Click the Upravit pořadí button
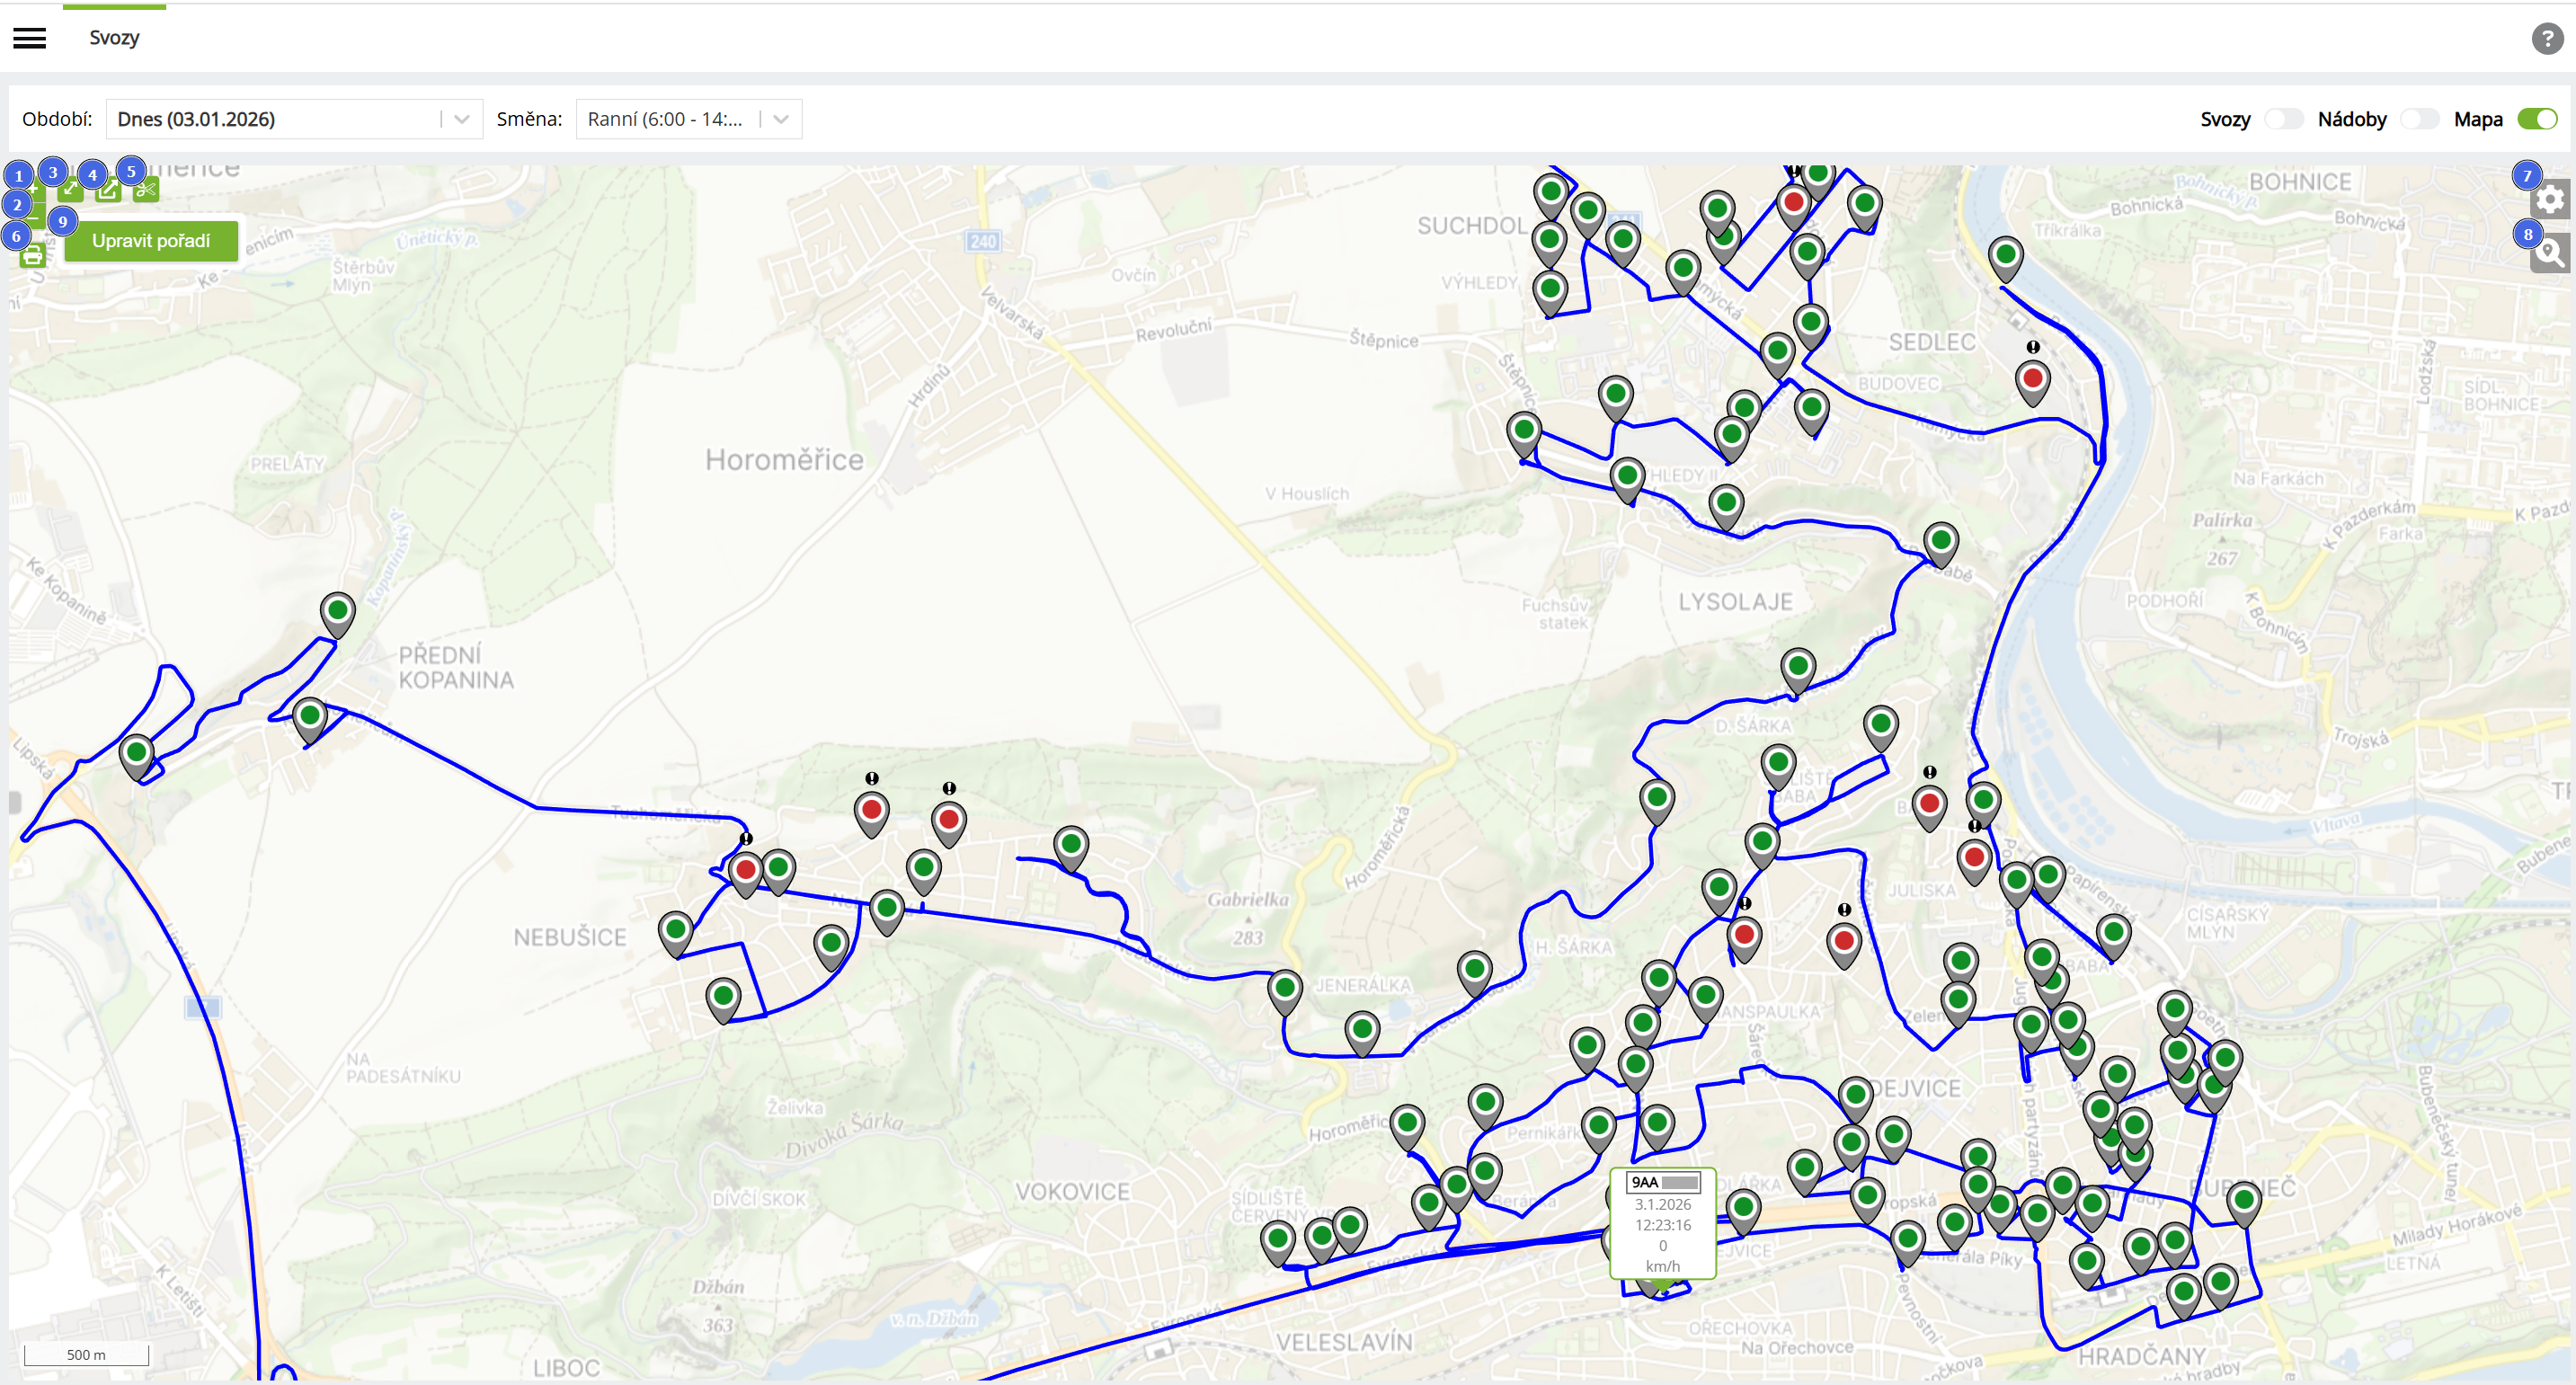The width and height of the screenshot is (2576, 1385). (151, 241)
